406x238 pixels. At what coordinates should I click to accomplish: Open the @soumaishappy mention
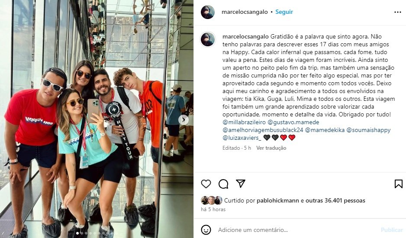pyautogui.click(x=368, y=130)
